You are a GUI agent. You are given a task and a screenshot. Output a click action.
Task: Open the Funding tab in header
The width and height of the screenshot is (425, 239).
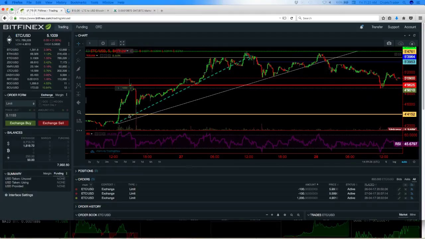click(x=82, y=27)
